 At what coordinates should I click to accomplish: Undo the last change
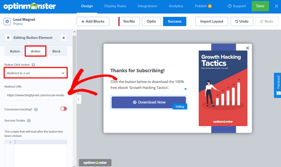242,22
